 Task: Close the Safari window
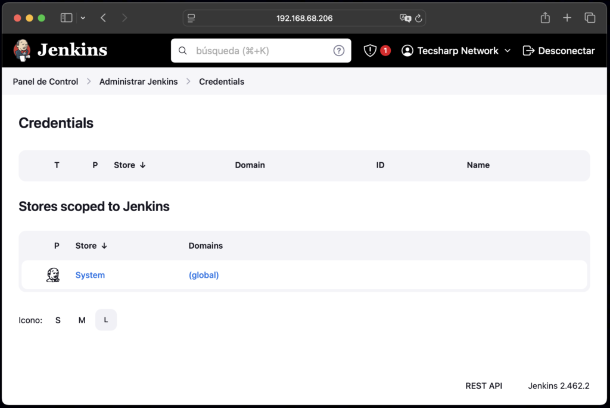pos(17,18)
